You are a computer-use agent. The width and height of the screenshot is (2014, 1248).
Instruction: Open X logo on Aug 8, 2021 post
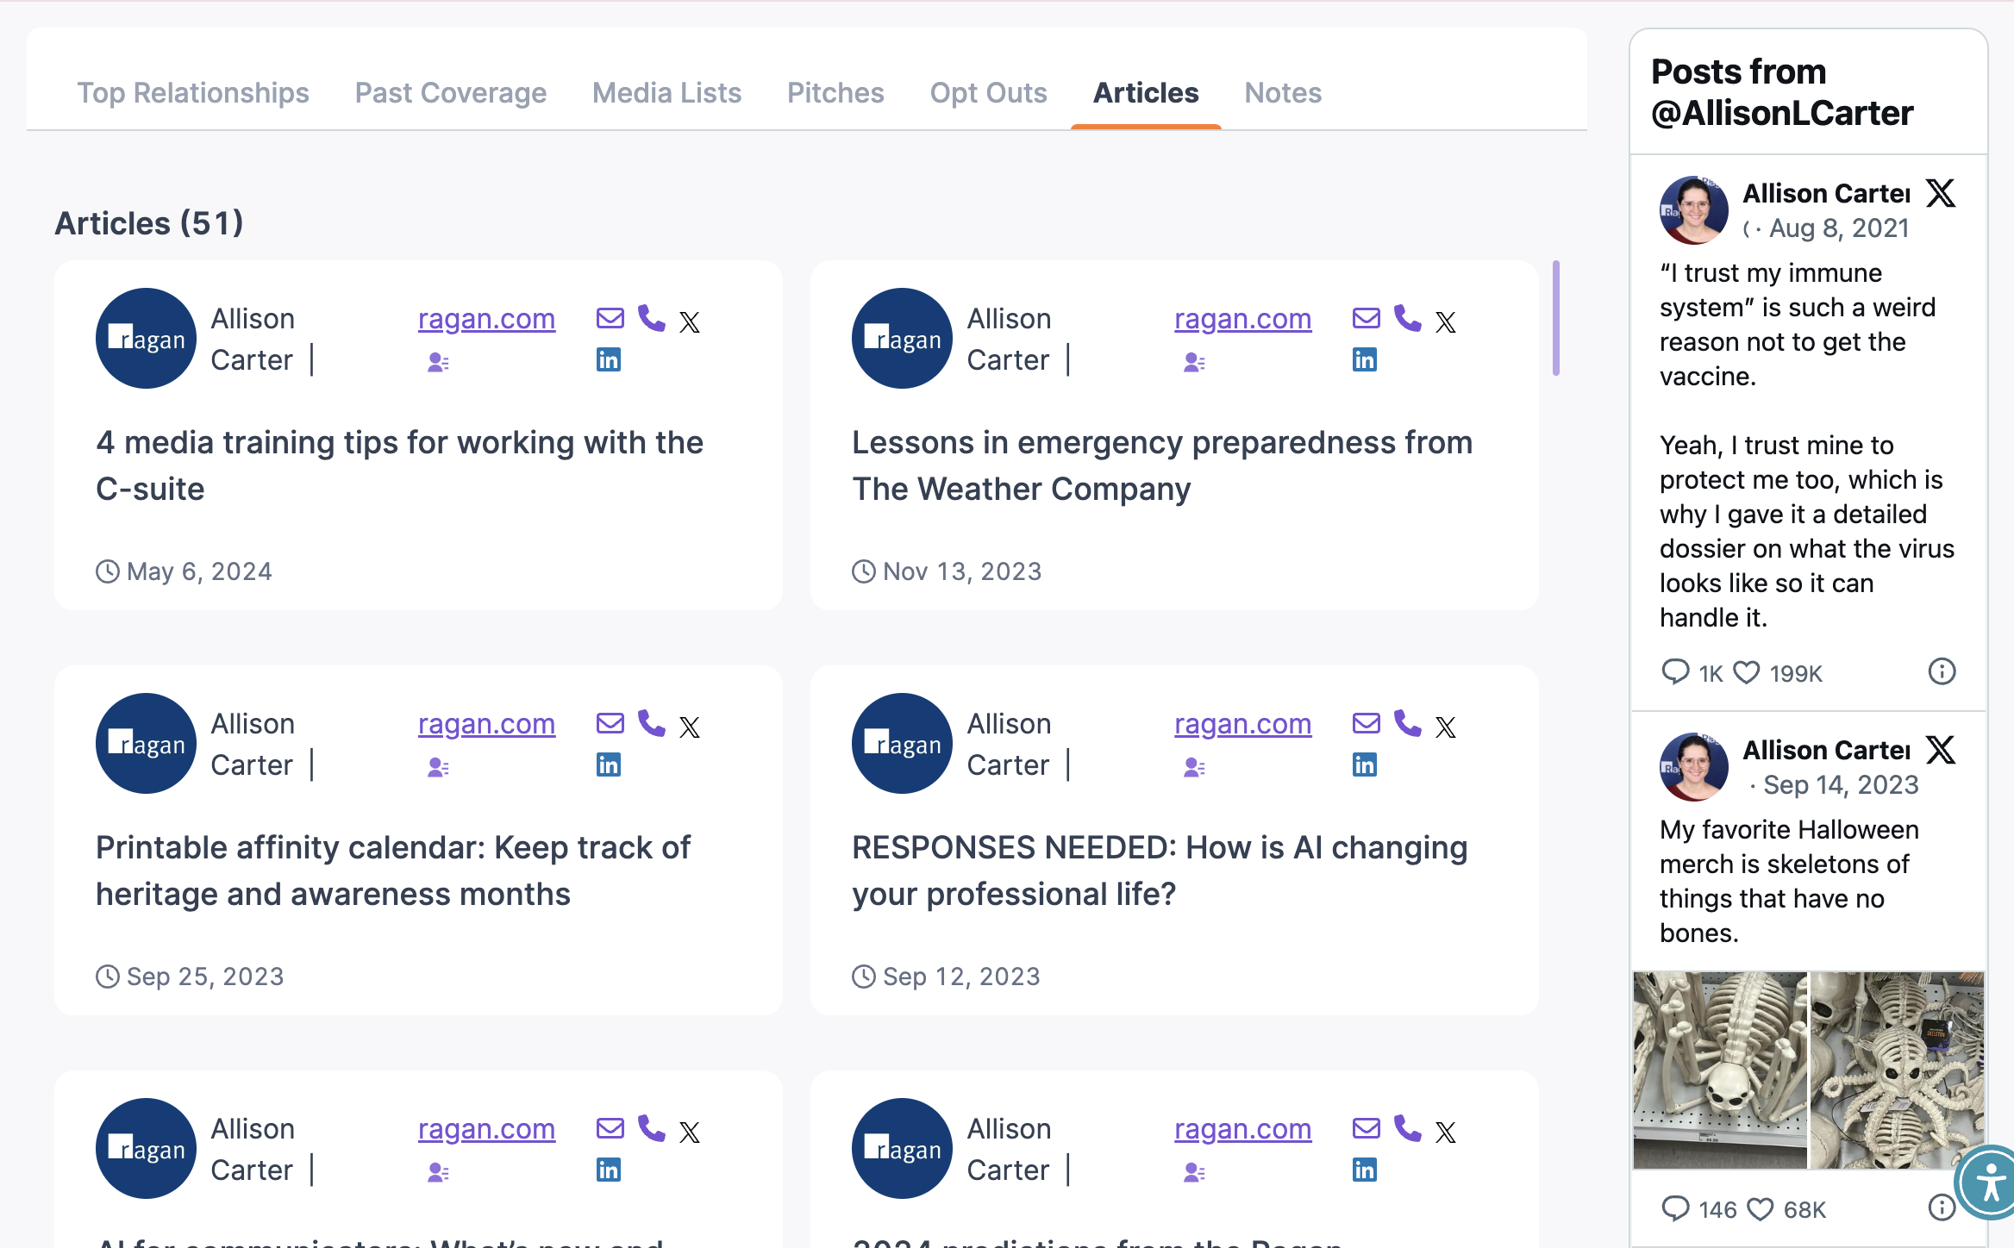point(1941,193)
